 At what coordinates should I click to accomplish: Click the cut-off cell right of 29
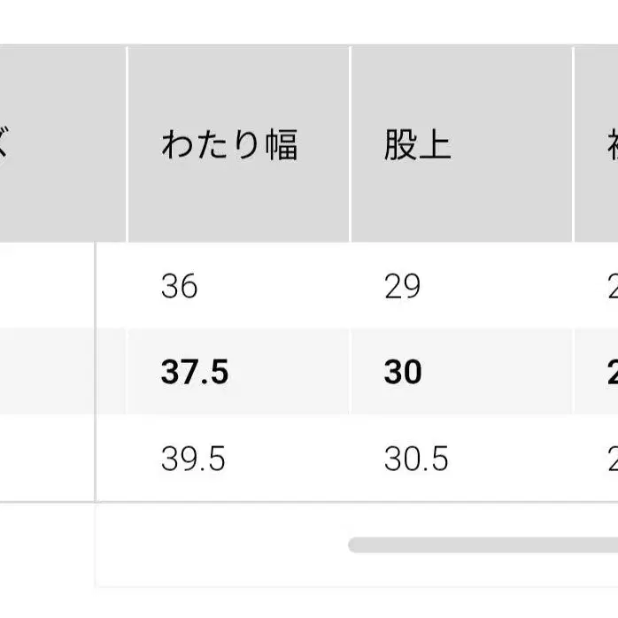pyautogui.click(x=609, y=286)
